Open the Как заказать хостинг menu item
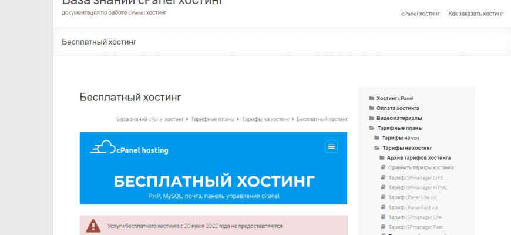Screen dimensions: 511x235 pos(476,14)
